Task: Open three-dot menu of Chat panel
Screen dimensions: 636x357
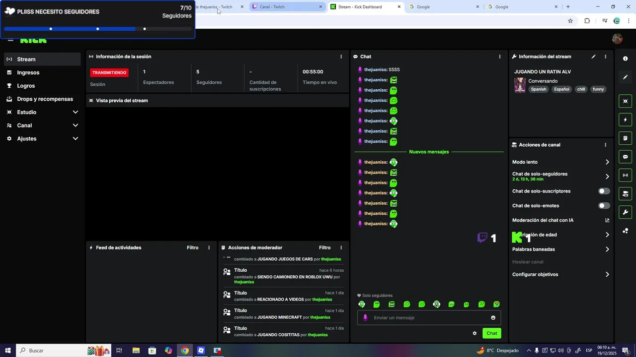Action: point(500,57)
